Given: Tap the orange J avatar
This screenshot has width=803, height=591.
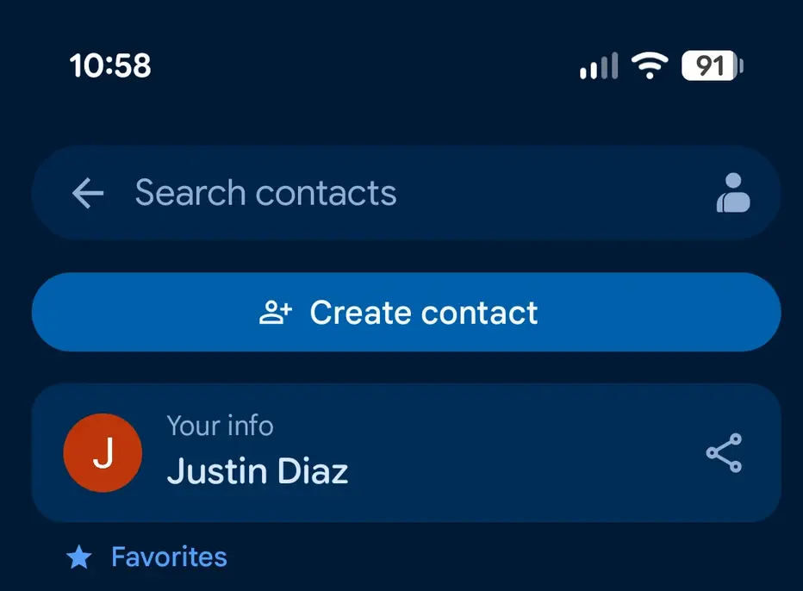Looking at the screenshot, I should [103, 452].
